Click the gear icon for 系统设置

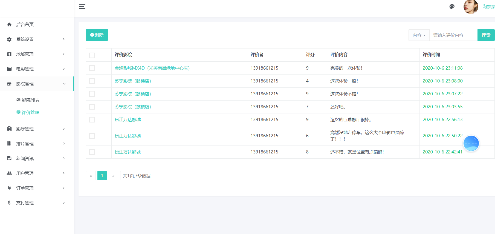click(x=9, y=39)
